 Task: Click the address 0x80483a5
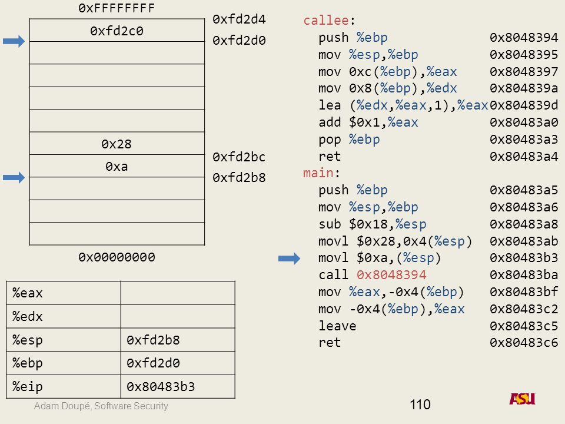(x=524, y=190)
